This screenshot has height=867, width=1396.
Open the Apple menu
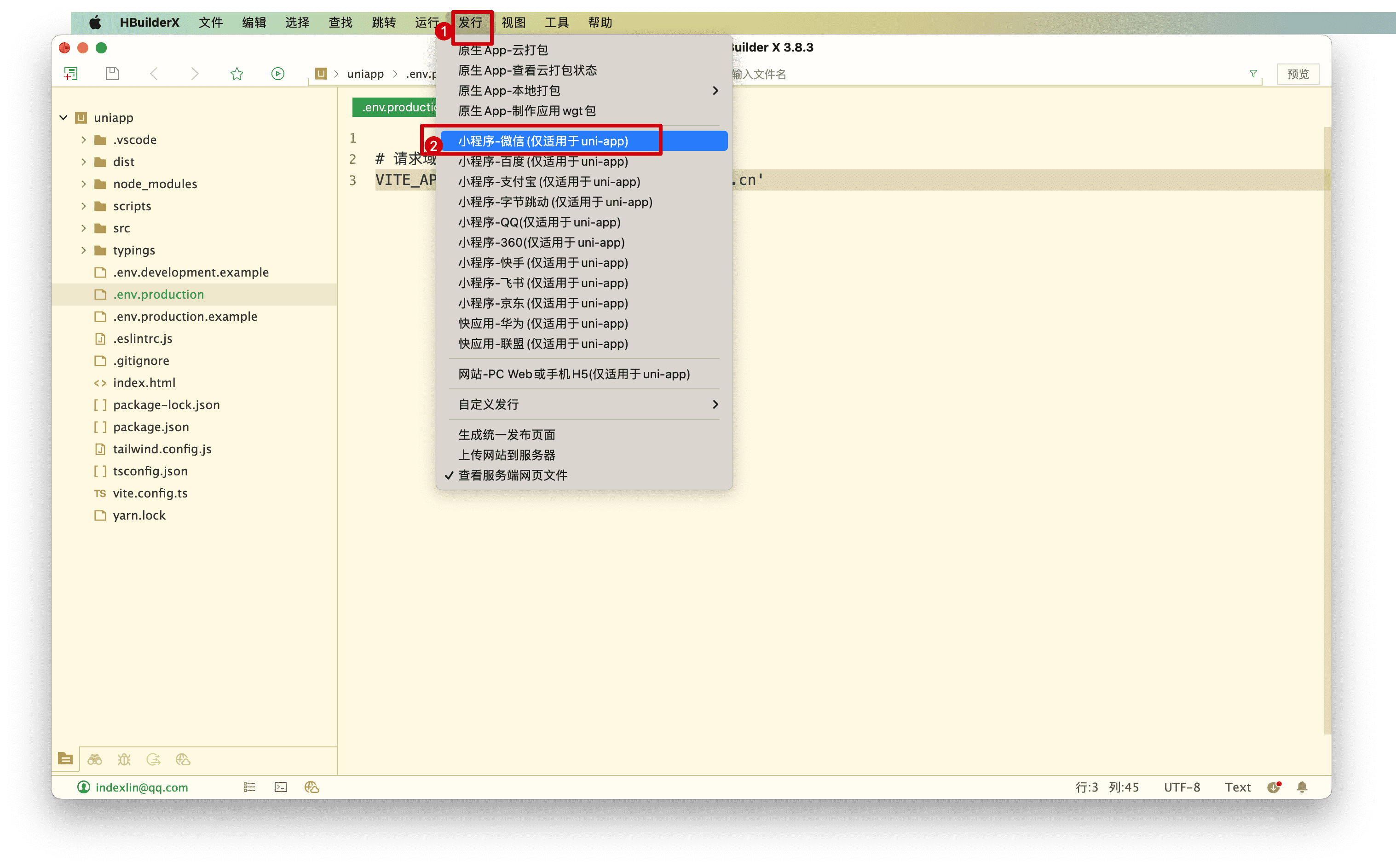95,23
